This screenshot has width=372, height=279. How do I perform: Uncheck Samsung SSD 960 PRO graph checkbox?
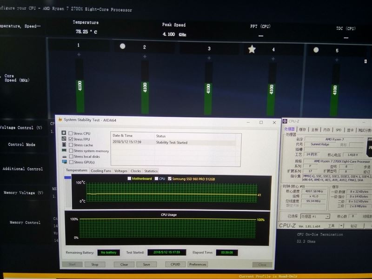coord(170,179)
